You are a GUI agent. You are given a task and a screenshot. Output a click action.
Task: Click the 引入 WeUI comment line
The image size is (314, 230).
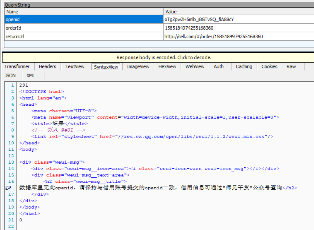click(x=58, y=130)
